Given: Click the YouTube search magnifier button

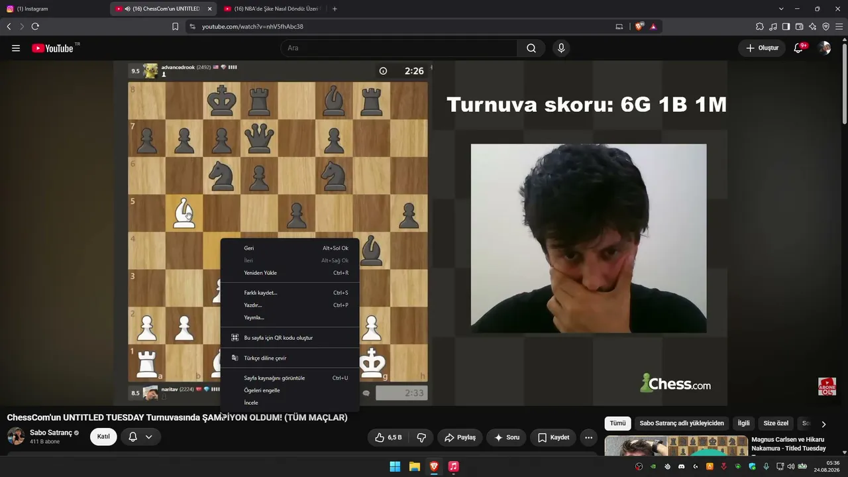Looking at the screenshot, I should tap(531, 48).
